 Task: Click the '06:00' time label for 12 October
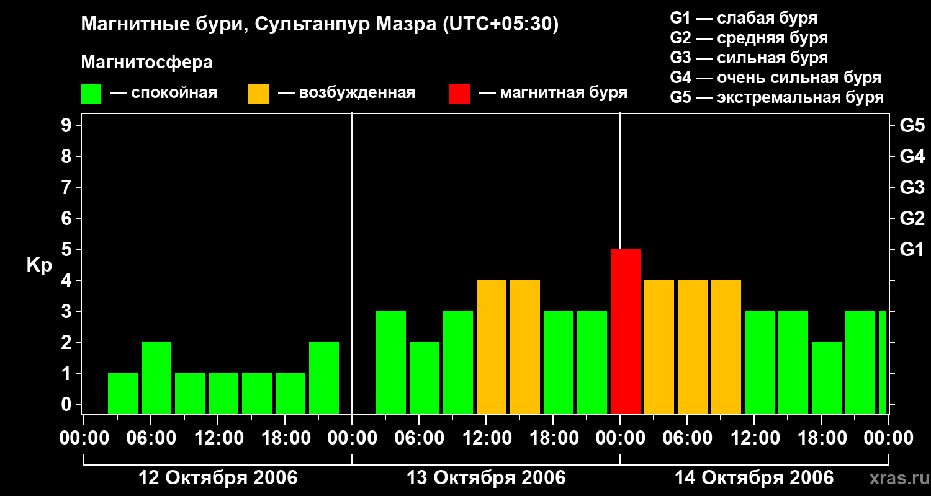(x=151, y=438)
